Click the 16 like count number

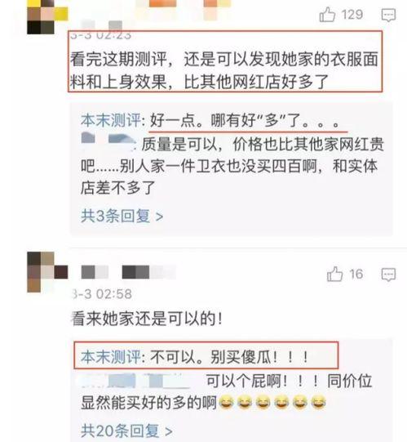[x=356, y=274]
